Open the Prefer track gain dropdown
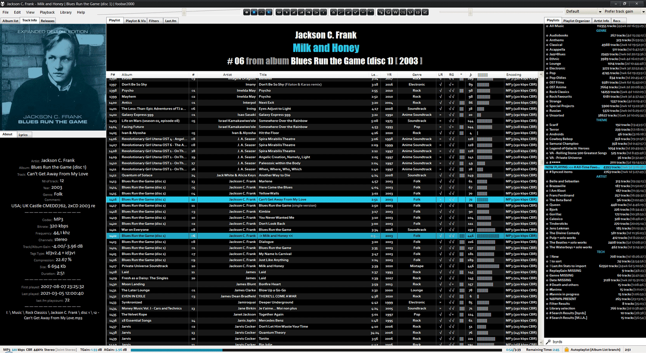 coord(624,12)
